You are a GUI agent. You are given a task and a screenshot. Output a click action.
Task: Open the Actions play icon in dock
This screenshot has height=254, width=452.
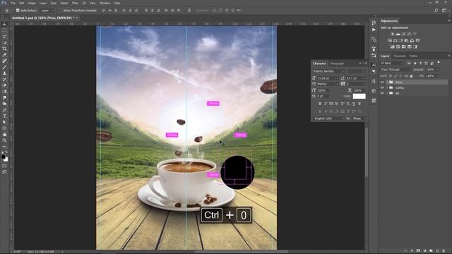tap(374, 30)
